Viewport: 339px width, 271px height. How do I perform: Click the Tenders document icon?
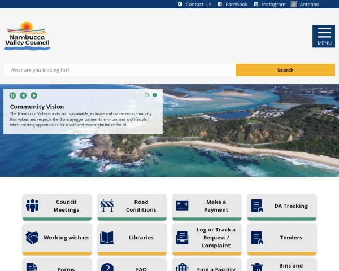(x=257, y=238)
